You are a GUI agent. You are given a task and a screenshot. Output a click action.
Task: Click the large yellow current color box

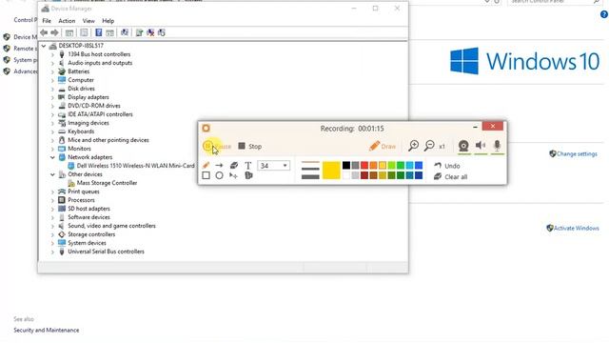pos(331,171)
